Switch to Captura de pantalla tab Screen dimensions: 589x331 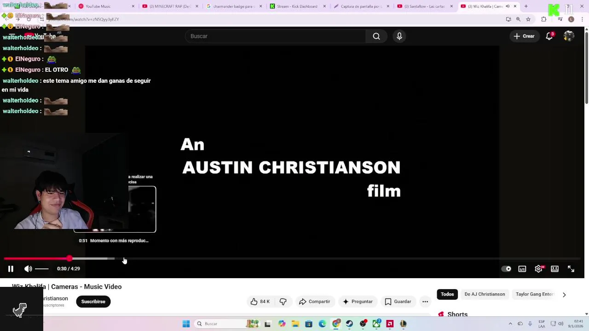(361, 6)
